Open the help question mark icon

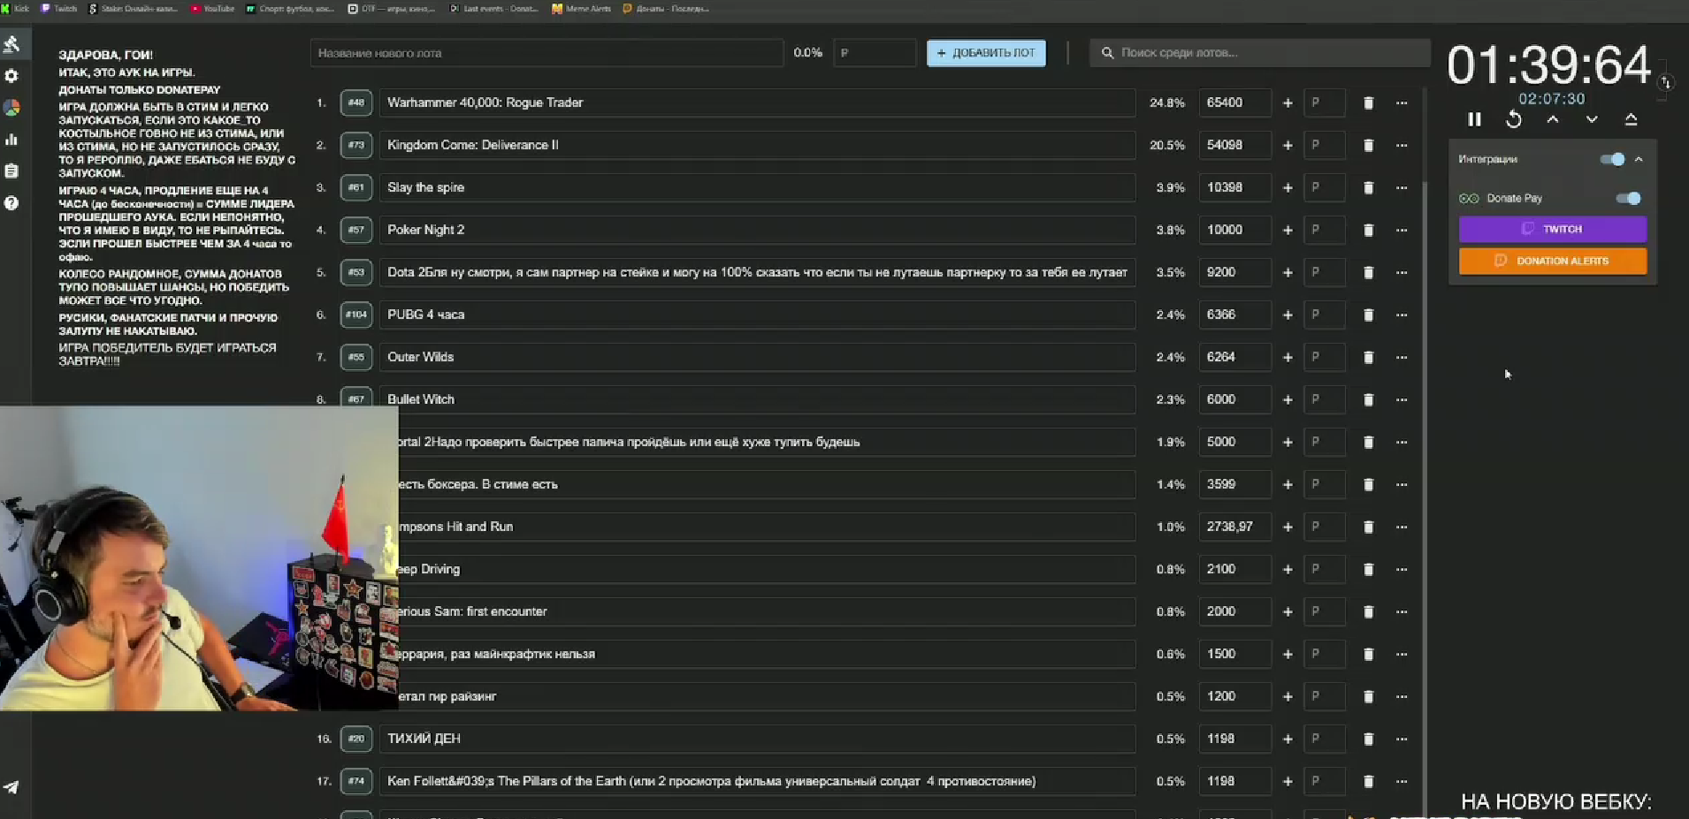[11, 203]
